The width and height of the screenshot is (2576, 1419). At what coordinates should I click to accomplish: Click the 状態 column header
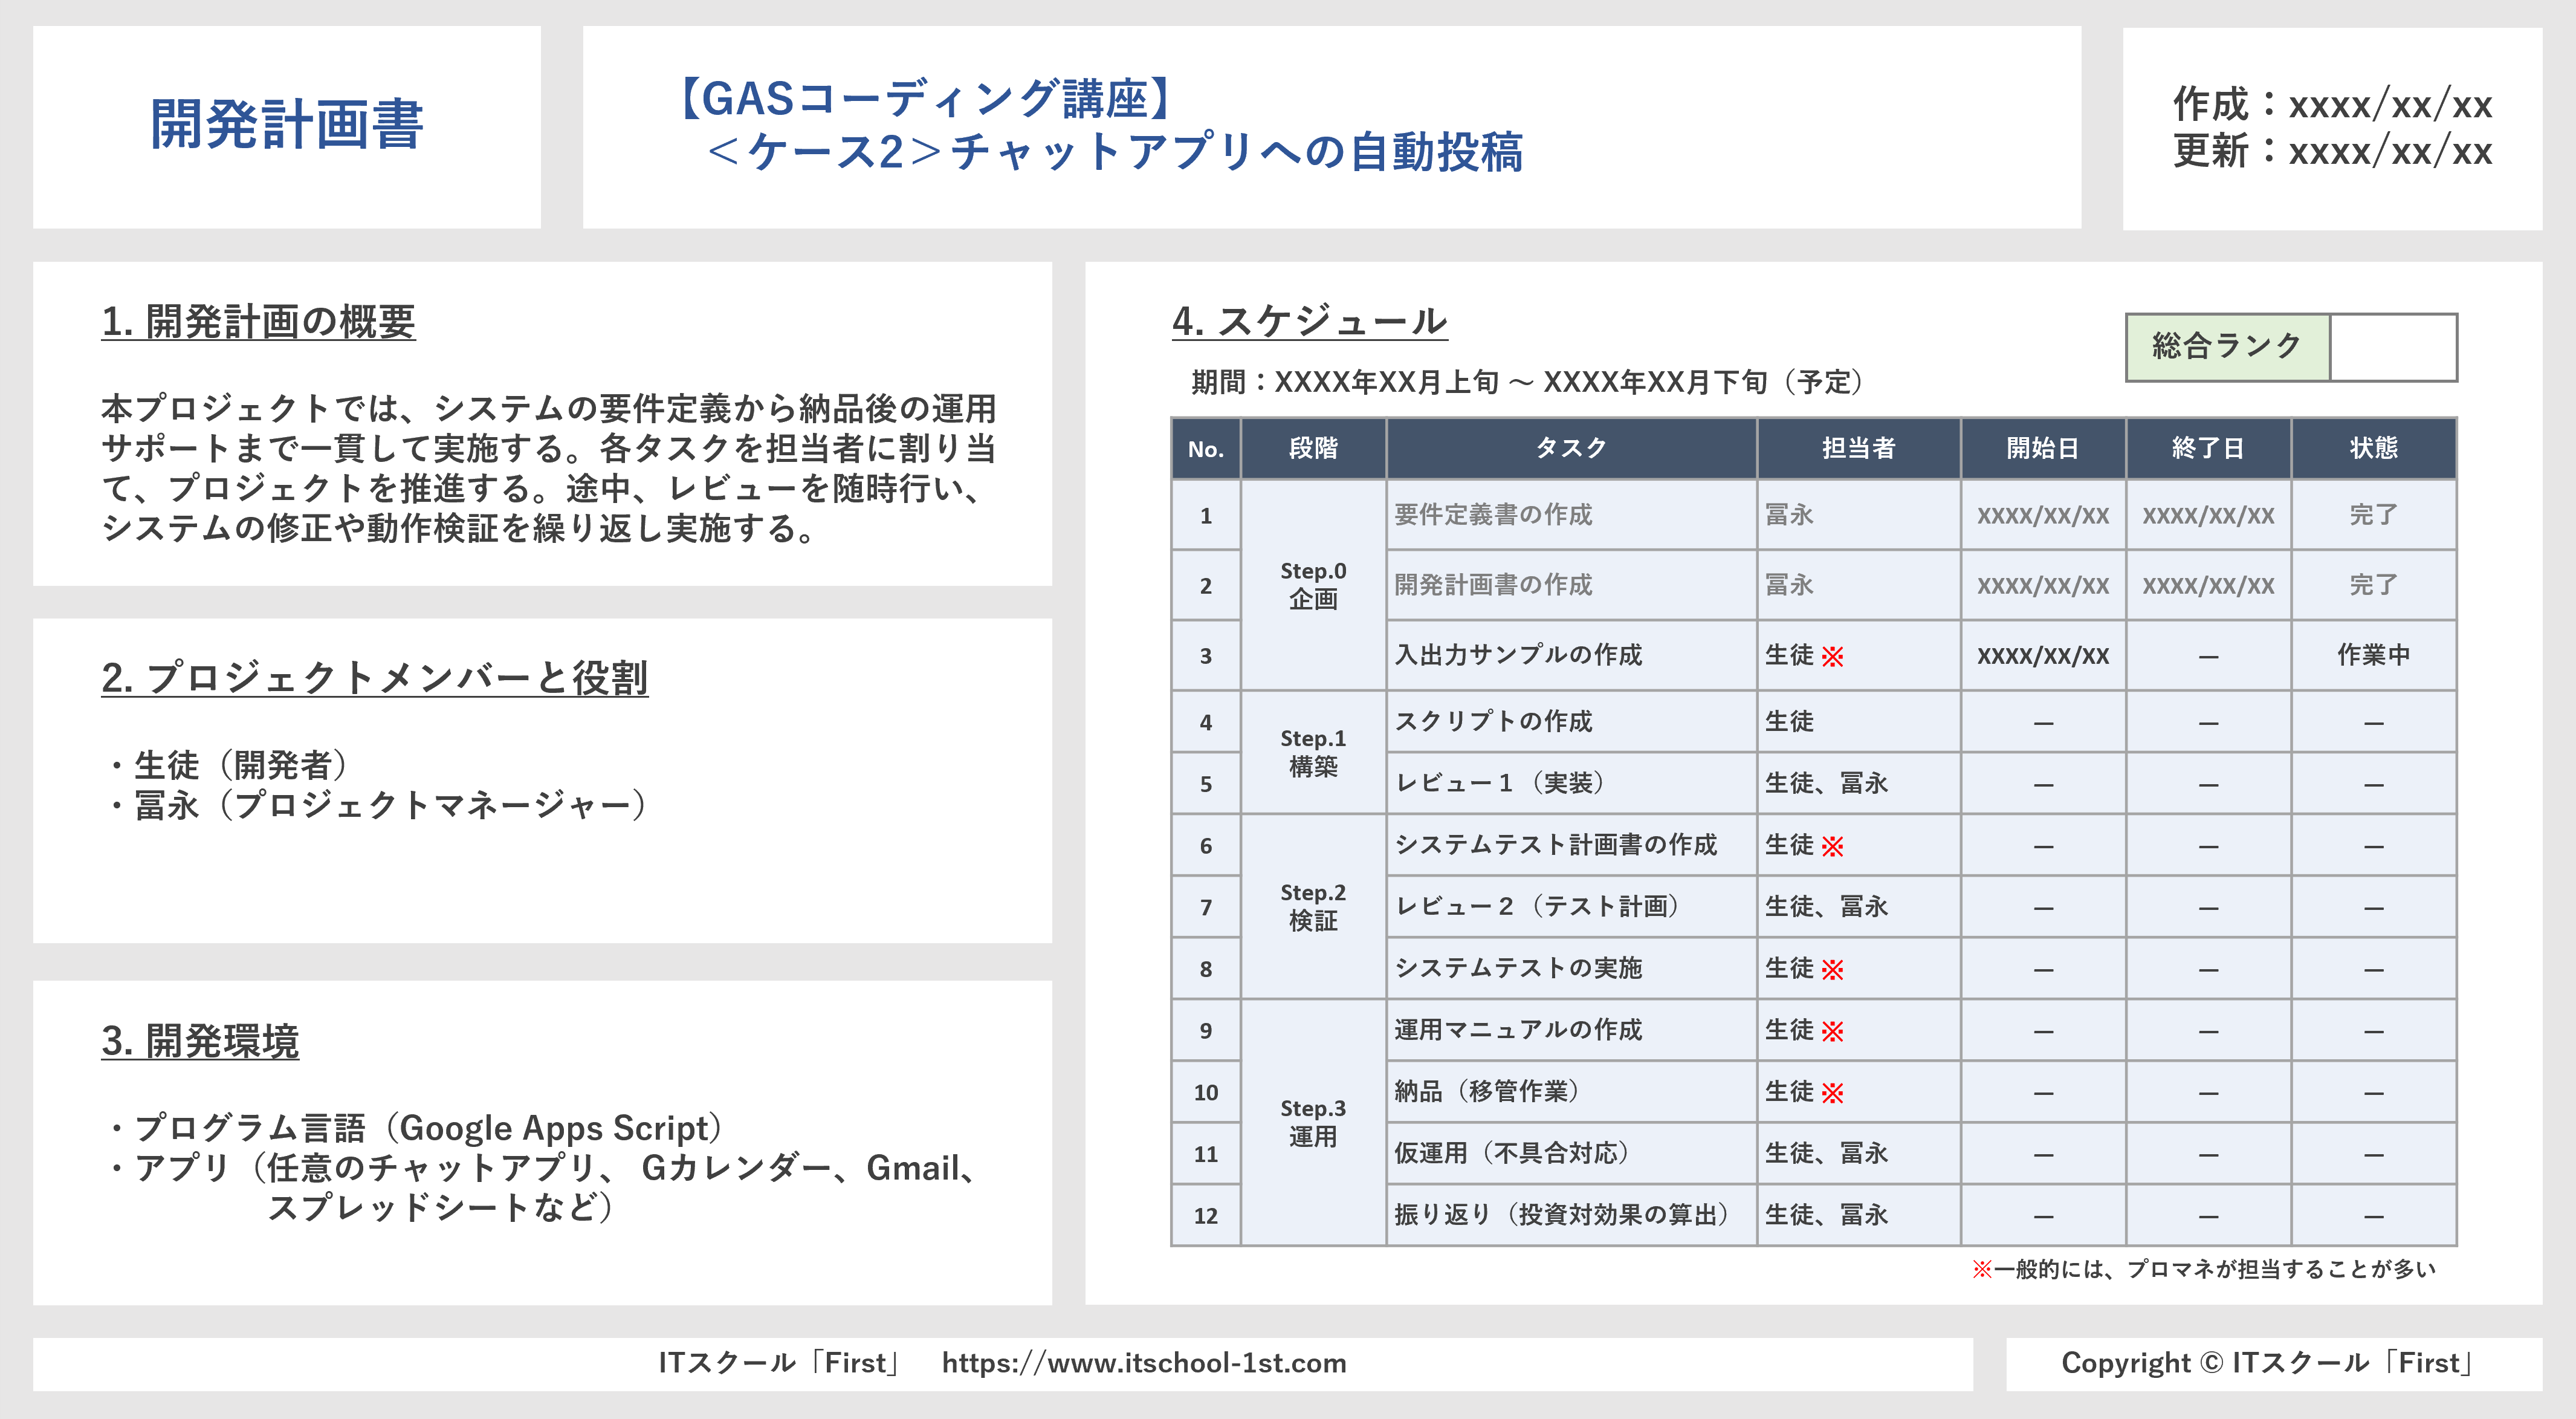click(2373, 449)
